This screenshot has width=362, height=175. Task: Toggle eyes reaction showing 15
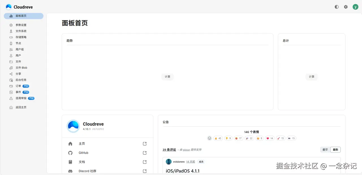pos(291,138)
